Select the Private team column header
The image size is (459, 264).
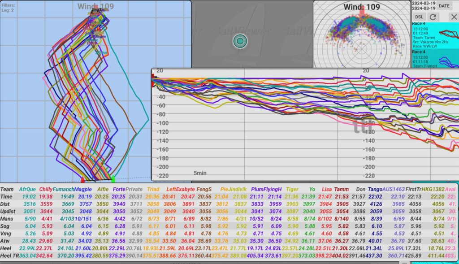pyautogui.click(x=134, y=189)
